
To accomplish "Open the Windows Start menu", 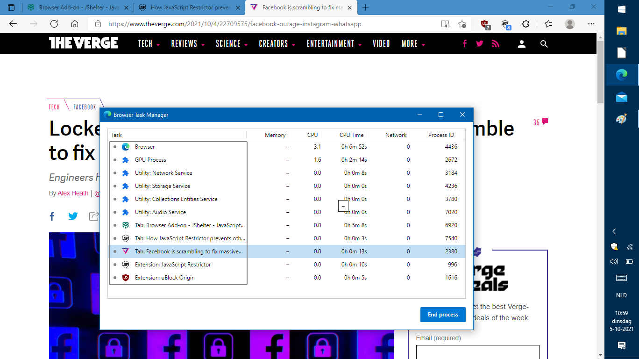I will [x=622, y=9].
